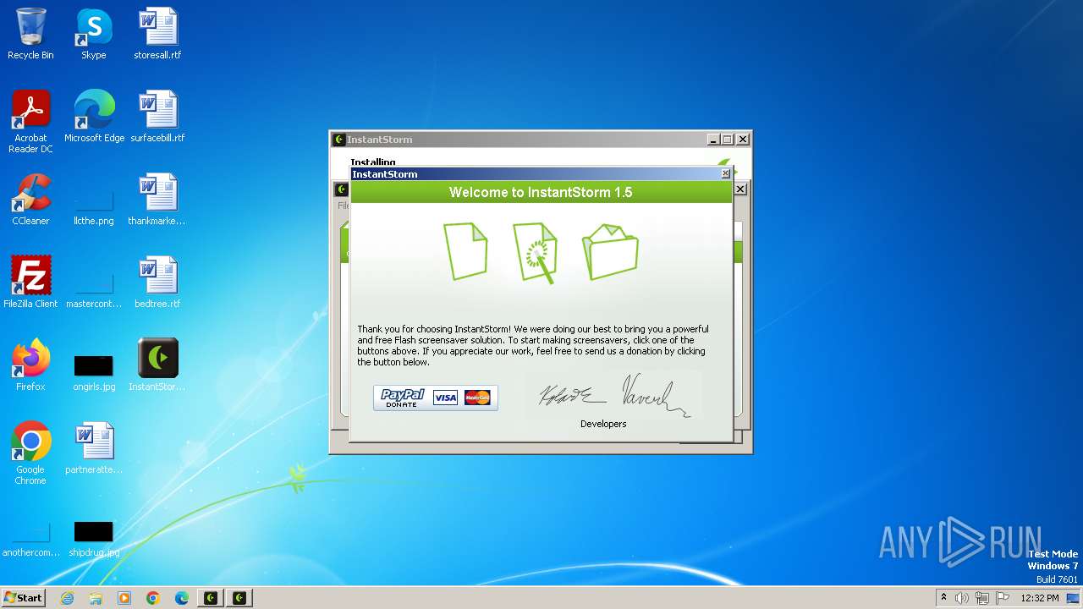Switch to second InstantStorm taskbar button
1083x609 pixels.
coord(239,598)
